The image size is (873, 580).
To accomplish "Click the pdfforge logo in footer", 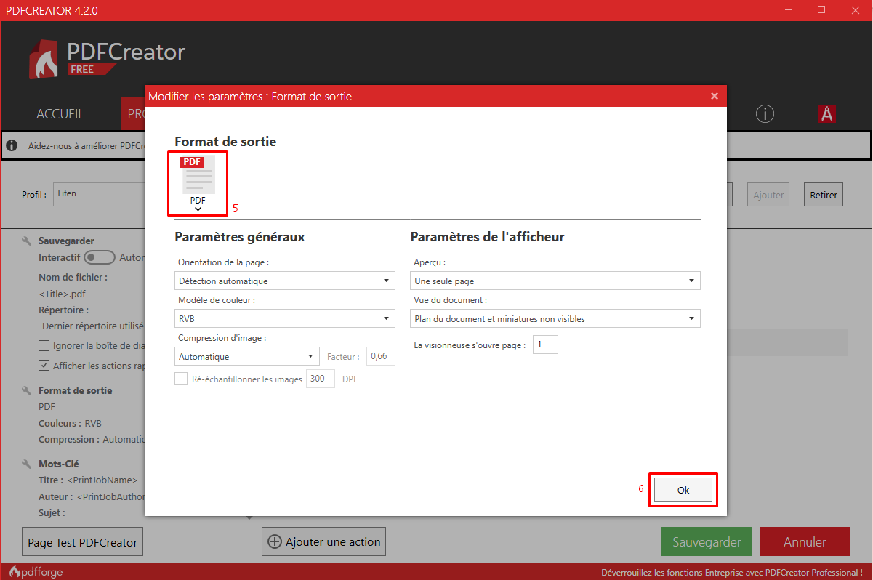I will [36, 572].
